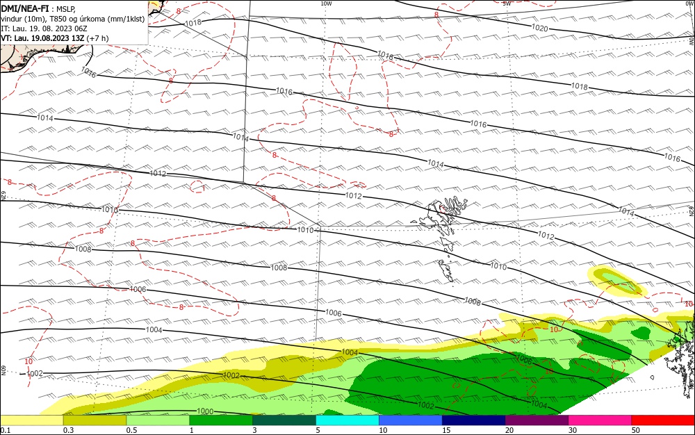Click the "1000" isobar label
Image resolution: width=695 pixels, height=435 pixels.
205,411
